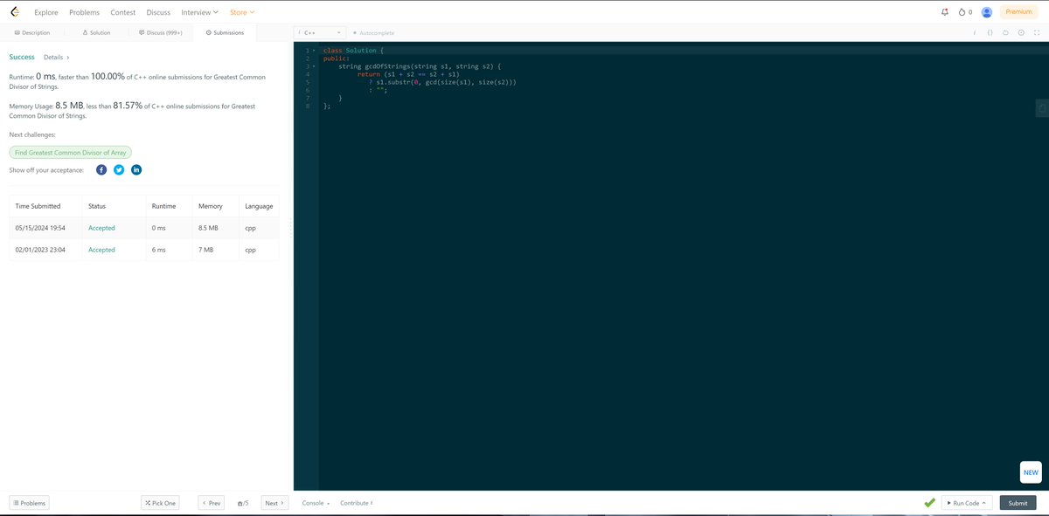This screenshot has width=1049, height=516.
Task: Click the Language column header
Action: [260, 206]
